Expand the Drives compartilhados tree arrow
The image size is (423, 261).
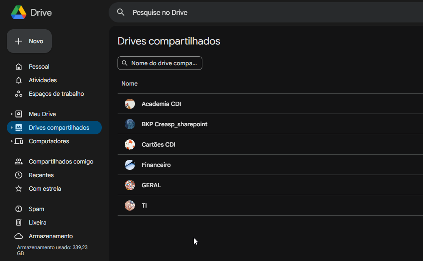12,128
